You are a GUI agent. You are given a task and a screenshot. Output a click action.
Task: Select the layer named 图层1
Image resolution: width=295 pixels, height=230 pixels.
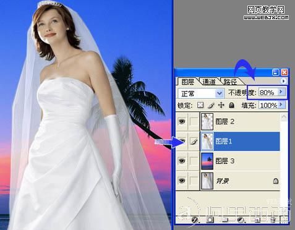(224, 142)
